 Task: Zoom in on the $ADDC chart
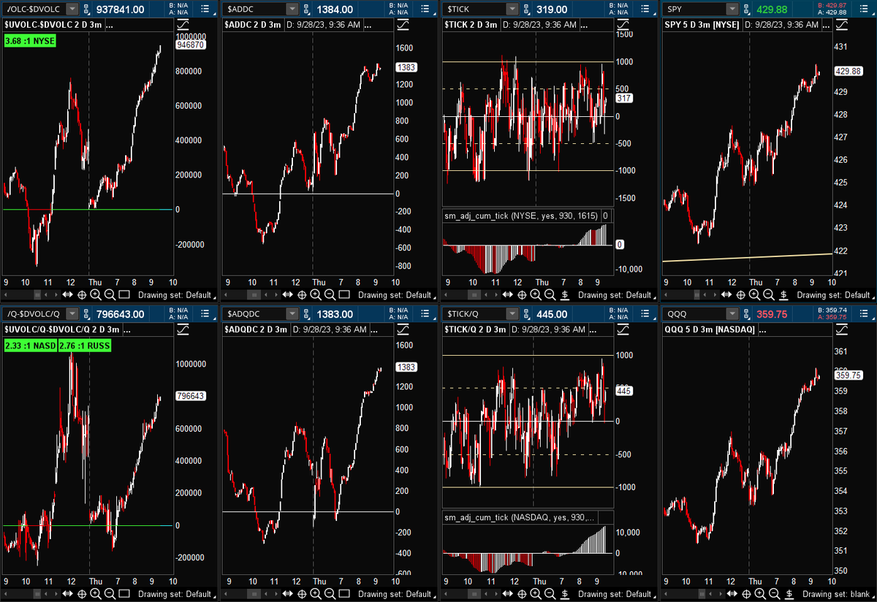[316, 295]
